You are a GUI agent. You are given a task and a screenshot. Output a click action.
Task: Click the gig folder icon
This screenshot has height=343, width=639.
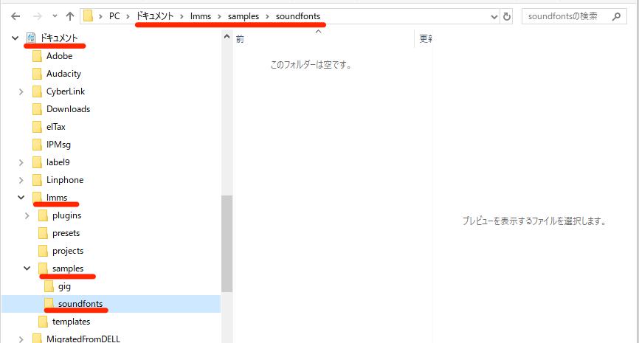[49, 286]
